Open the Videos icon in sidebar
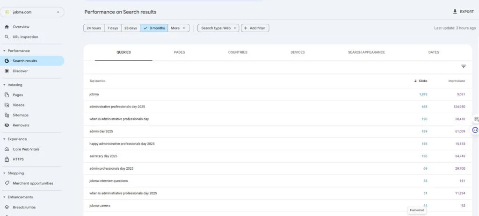 click(x=7, y=105)
